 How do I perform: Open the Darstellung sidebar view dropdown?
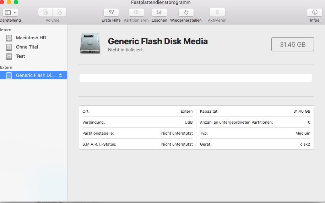tap(10, 12)
